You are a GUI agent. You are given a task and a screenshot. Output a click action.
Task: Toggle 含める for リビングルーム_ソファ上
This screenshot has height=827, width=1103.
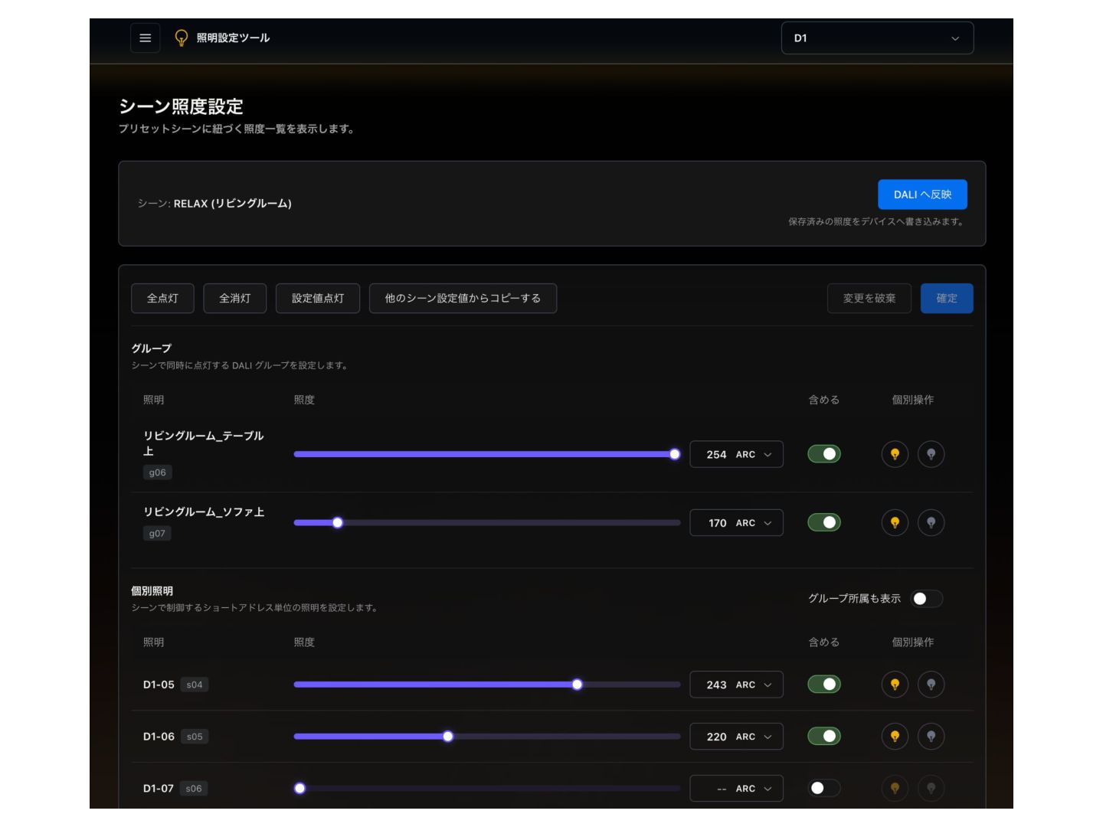(x=824, y=523)
